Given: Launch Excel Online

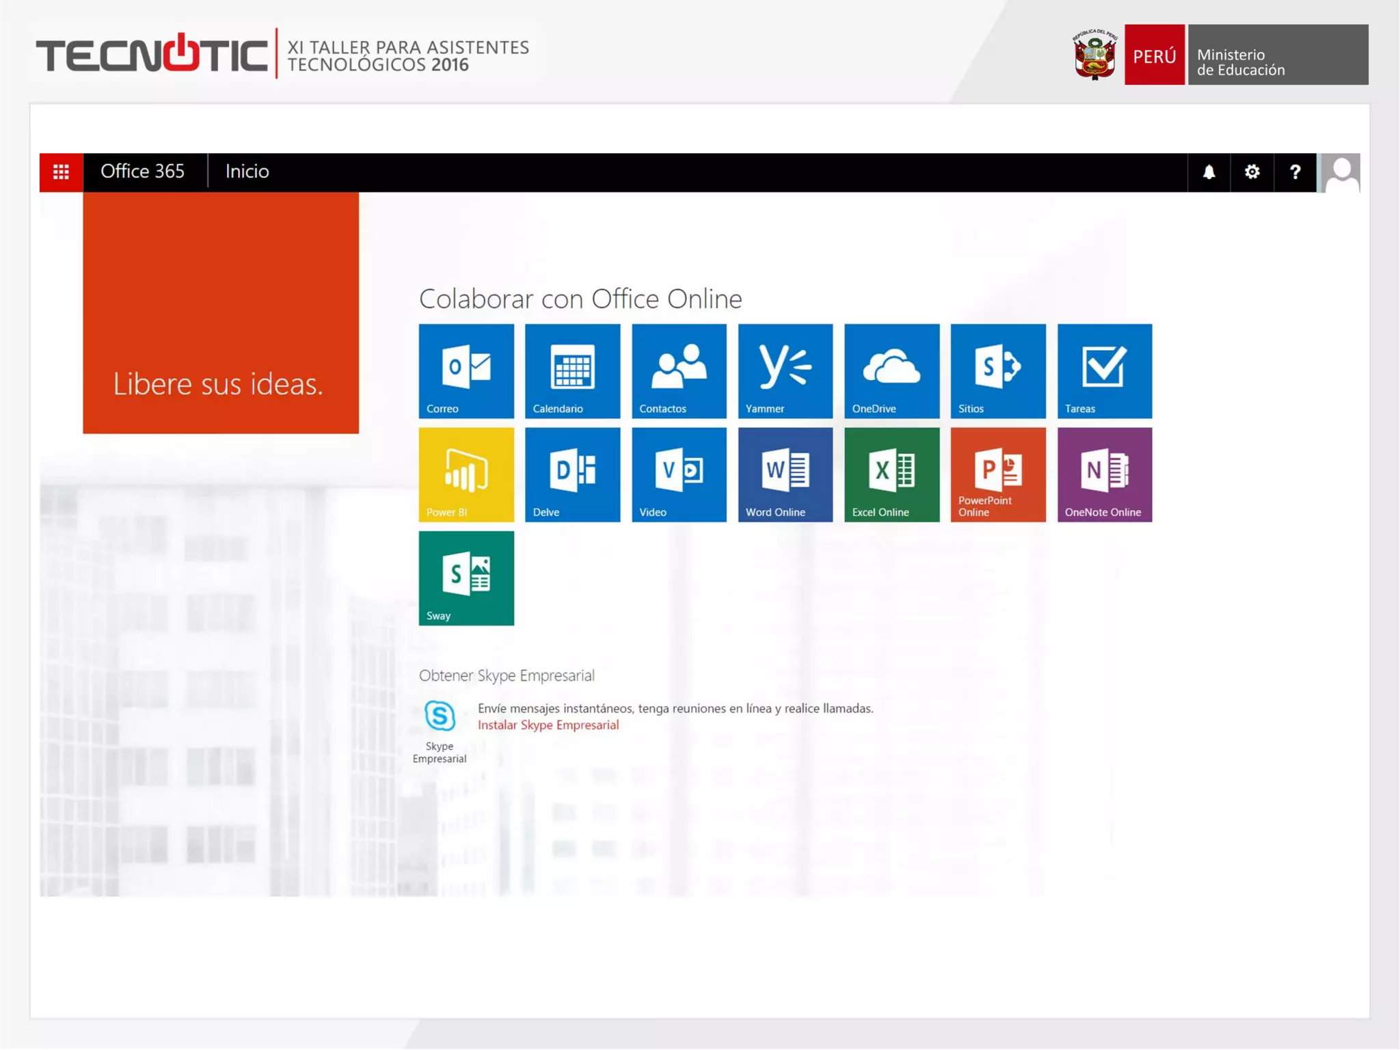Looking at the screenshot, I should tap(891, 474).
